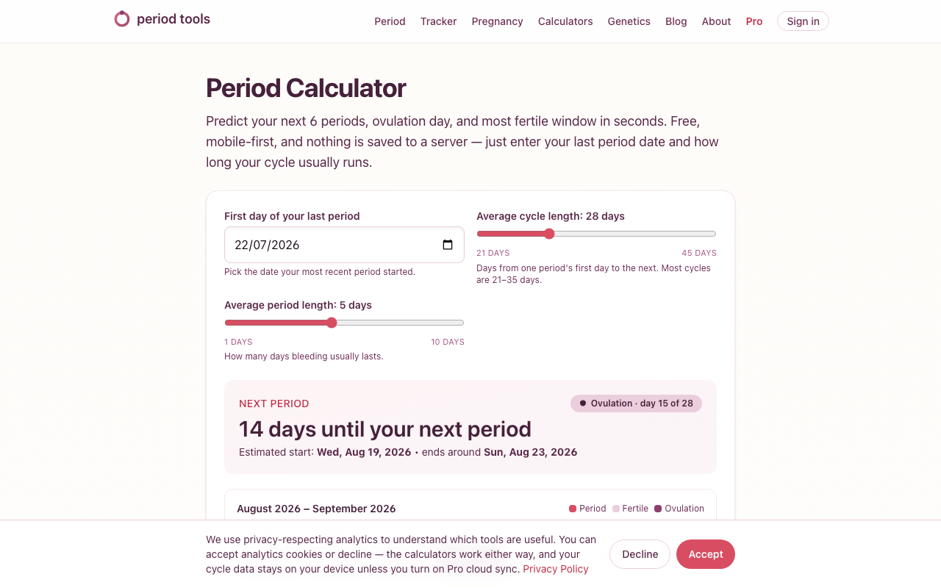This screenshot has height=588, width=941.
Task: Accept analytics cookies
Action: pyautogui.click(x=706, y=554)
